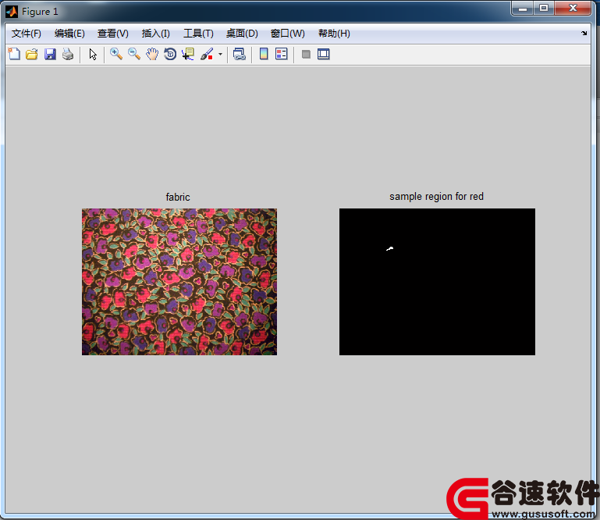Activate the Zoom Out magnifier tool

tap(134, 54)
